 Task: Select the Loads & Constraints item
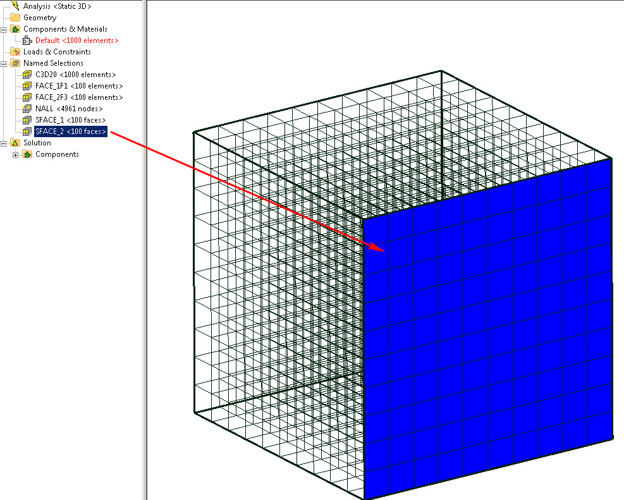pyautogui.click(x=57, y=52)
